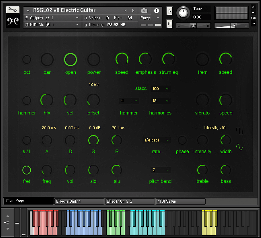The height and width of the screenshot is (238, 261).
Task: Click the vibrato knob
Action: tap(202, 100)
